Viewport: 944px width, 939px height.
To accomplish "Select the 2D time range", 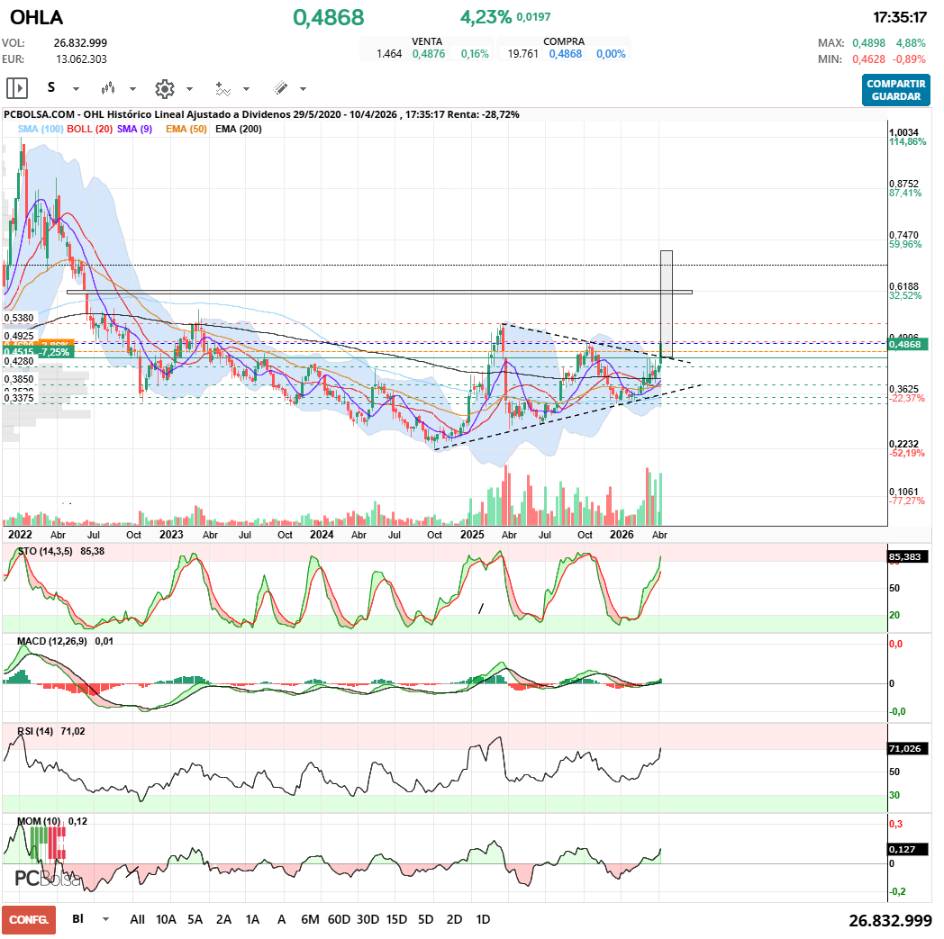I will coord(455,919).
